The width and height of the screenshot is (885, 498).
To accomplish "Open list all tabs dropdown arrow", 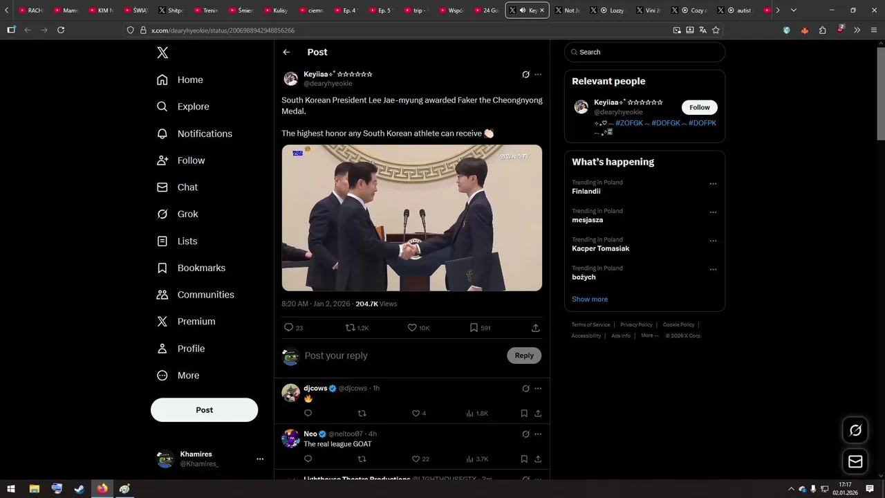I will (x=794, y=10).
